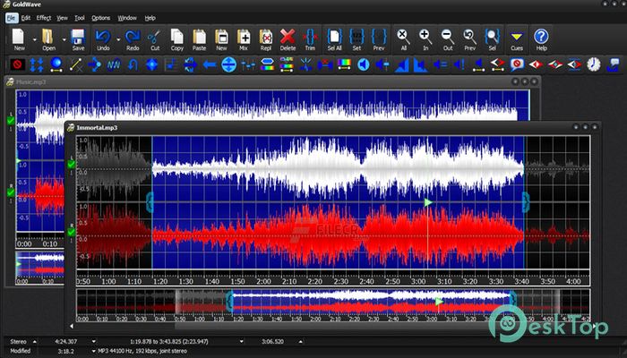This screenshot has width=627, height=358.
Task: Open the dropdown arrow beside 4:24.307 length
Action: tap(93, 342)
